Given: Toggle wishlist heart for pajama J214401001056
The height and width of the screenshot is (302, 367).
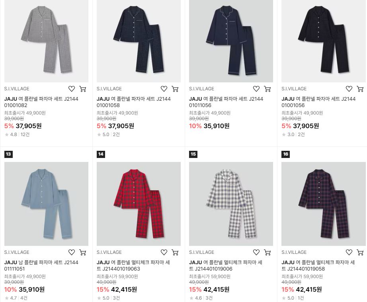Looking at the screenshot, I should (x=349, y=89).
